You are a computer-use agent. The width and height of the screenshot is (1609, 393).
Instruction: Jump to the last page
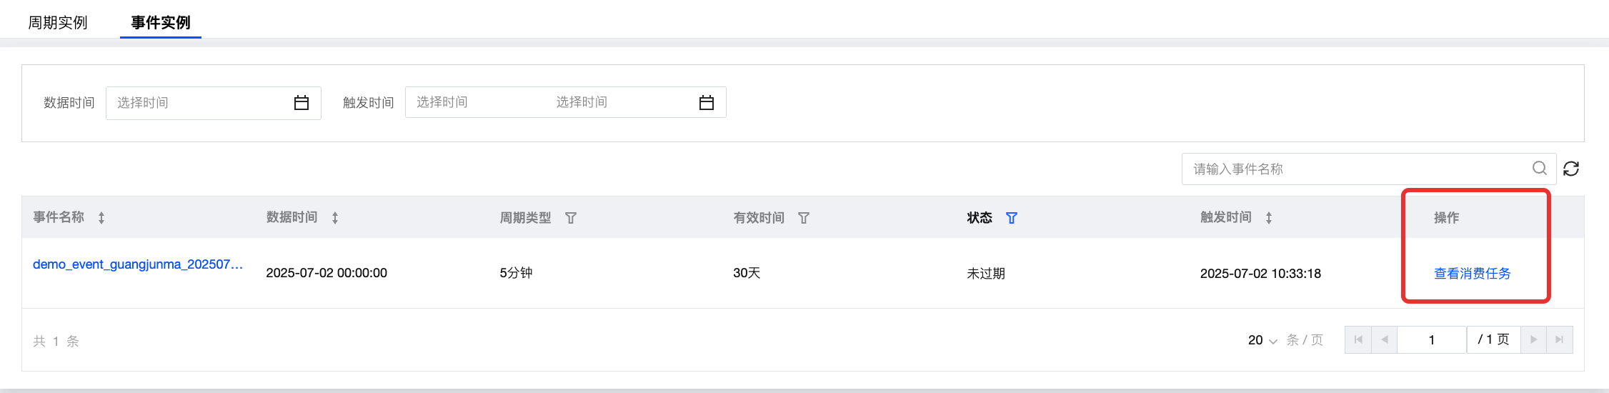tap(1560, 340)
